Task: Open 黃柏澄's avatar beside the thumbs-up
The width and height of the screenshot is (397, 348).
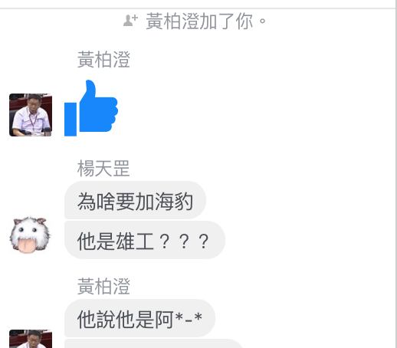Action: click(31, 115)
